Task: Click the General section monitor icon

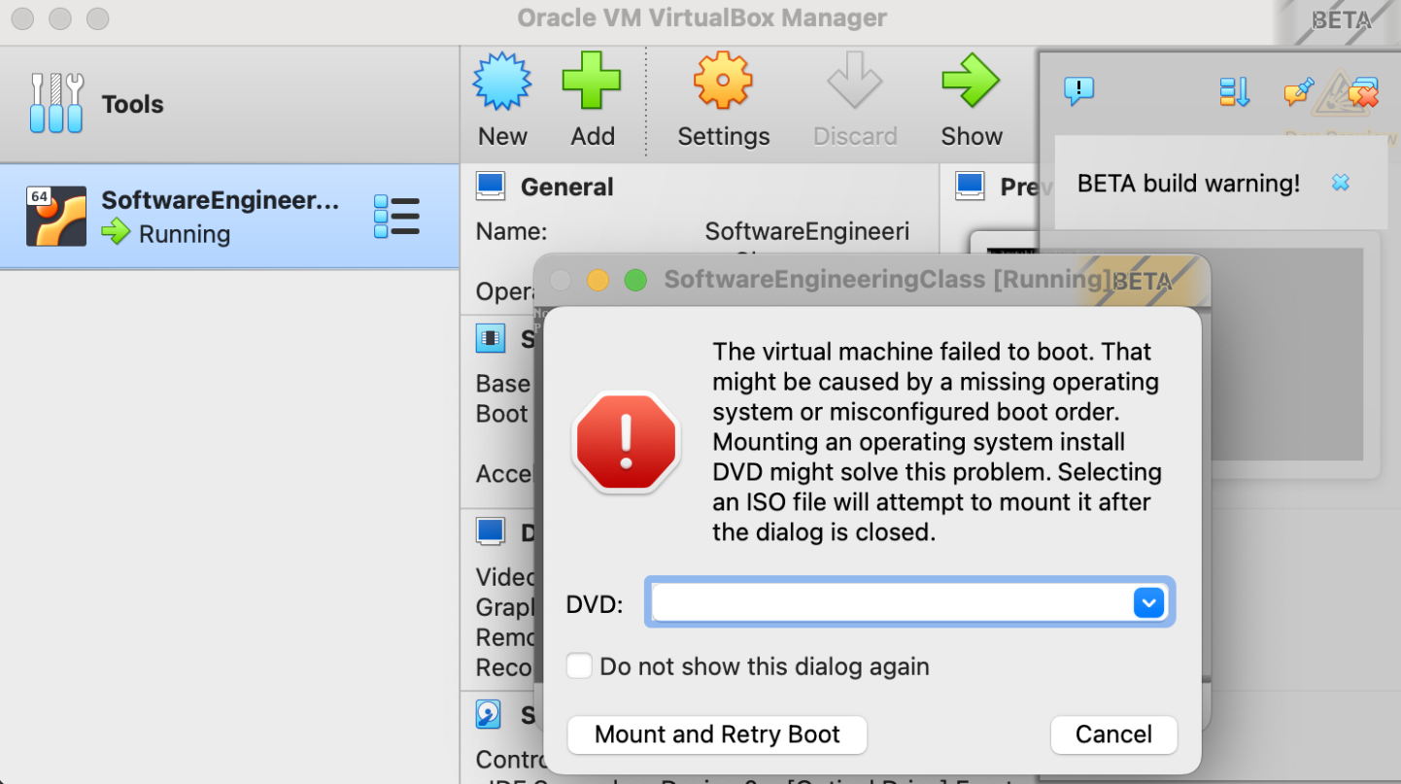Action: click(x=491, y=186)
